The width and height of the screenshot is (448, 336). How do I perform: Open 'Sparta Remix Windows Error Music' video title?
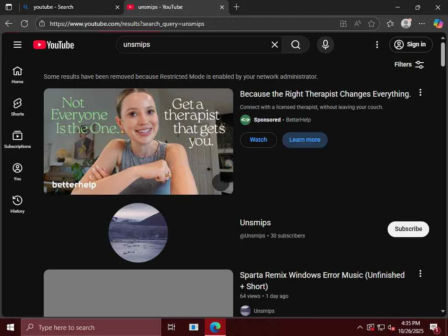322,280
